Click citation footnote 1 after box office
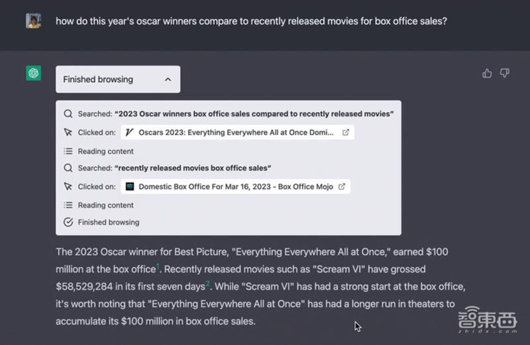Viewport: 530px width, 345px height. coord(158,267)
